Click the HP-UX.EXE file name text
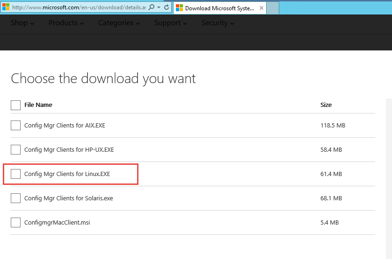This screenshot has height=261, width=392. (69, 149)
